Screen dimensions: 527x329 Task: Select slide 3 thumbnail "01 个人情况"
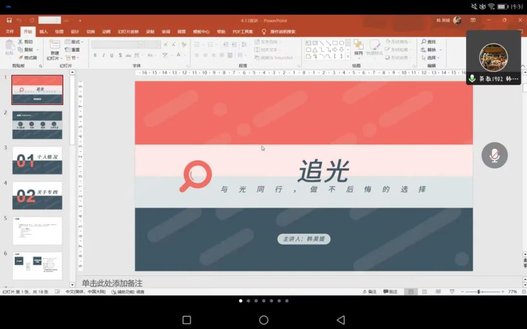[x=37, y=160]
